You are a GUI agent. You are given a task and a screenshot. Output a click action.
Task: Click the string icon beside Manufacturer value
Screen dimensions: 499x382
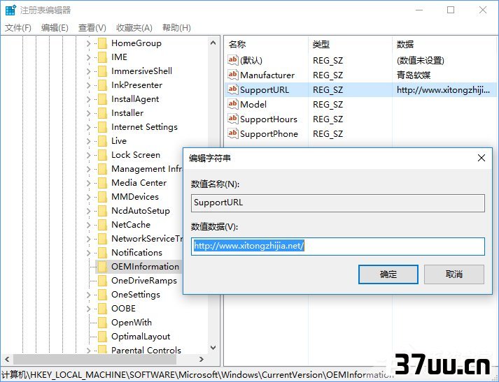233,75
